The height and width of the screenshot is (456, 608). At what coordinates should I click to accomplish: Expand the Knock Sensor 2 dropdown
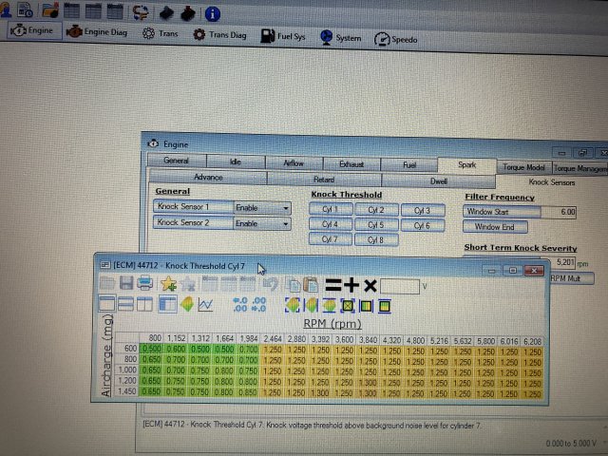(286, 223)
